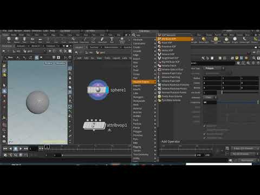Expand the Particle category submenu arrow

coord(155,124)
